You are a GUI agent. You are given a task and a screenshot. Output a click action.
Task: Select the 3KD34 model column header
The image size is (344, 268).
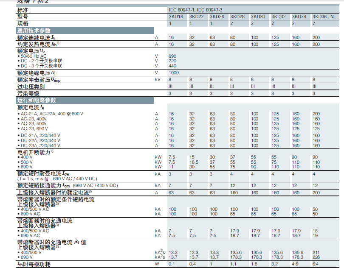pyautogui.click(x=299, y=17)
